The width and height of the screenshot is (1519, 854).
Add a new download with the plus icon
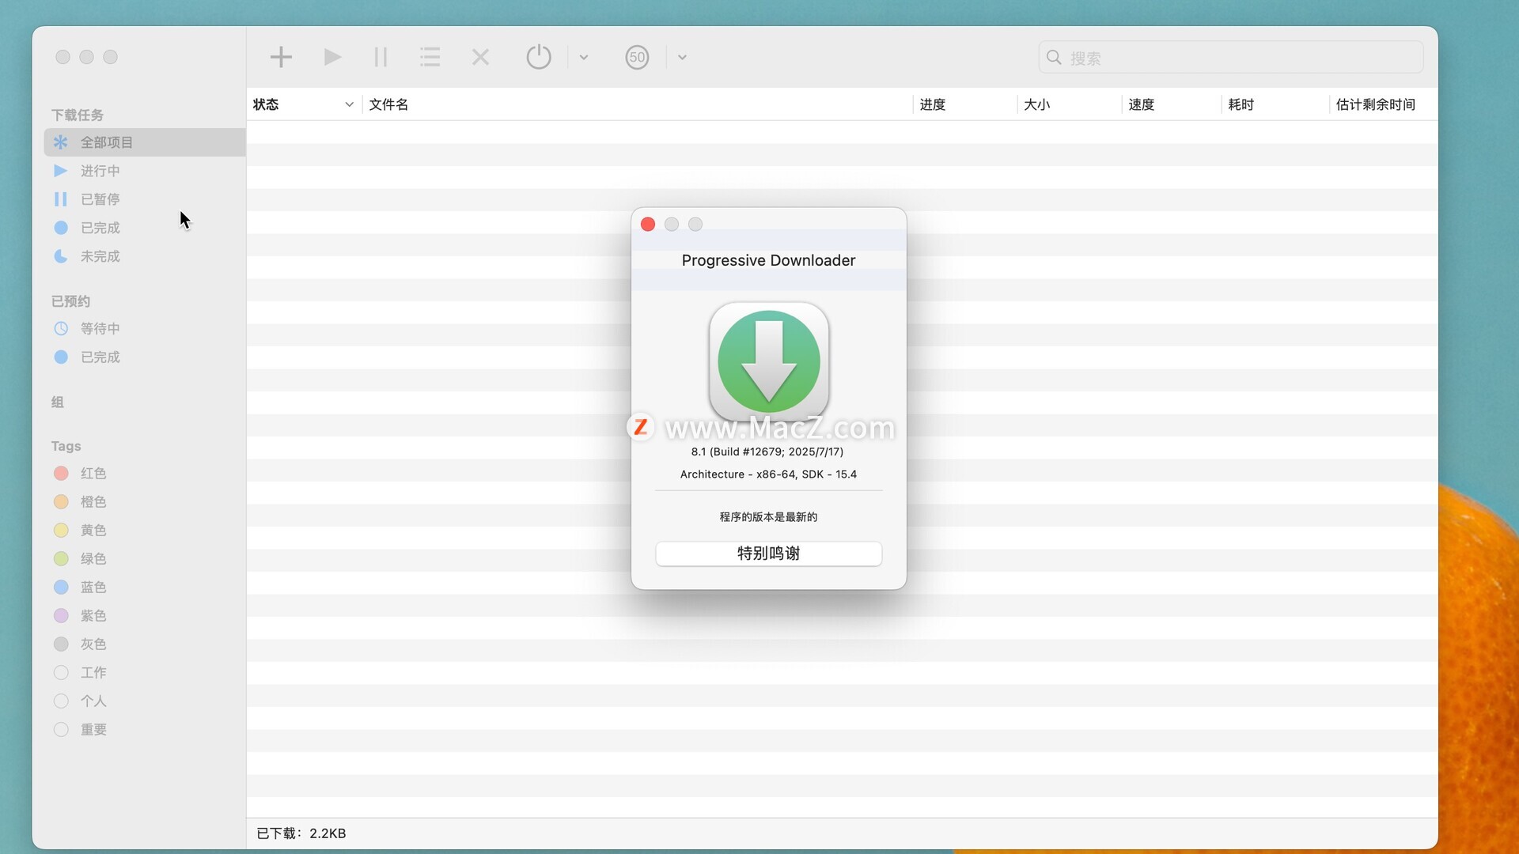(x=281, y=57)
